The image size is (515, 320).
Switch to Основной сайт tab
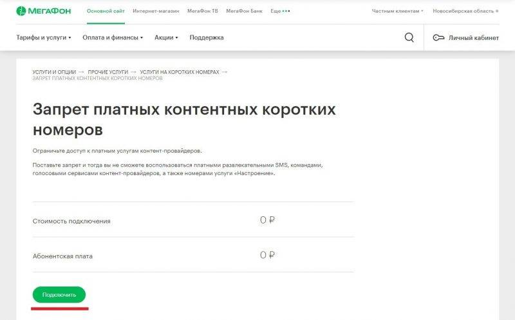coord(106,11)
